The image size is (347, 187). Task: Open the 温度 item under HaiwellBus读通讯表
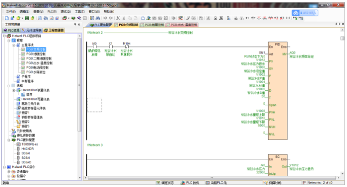coord(29,95)
